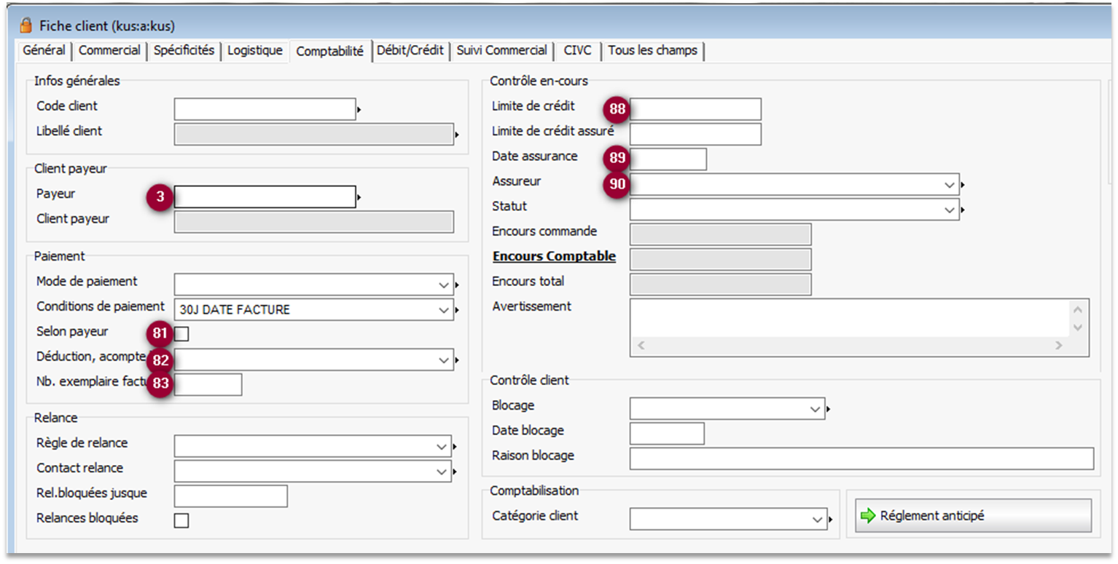Click the arrow marker beside Catégorie client
Viewport: 1118px width, 564px height.
pyautogui.click(x=830, y=520)
